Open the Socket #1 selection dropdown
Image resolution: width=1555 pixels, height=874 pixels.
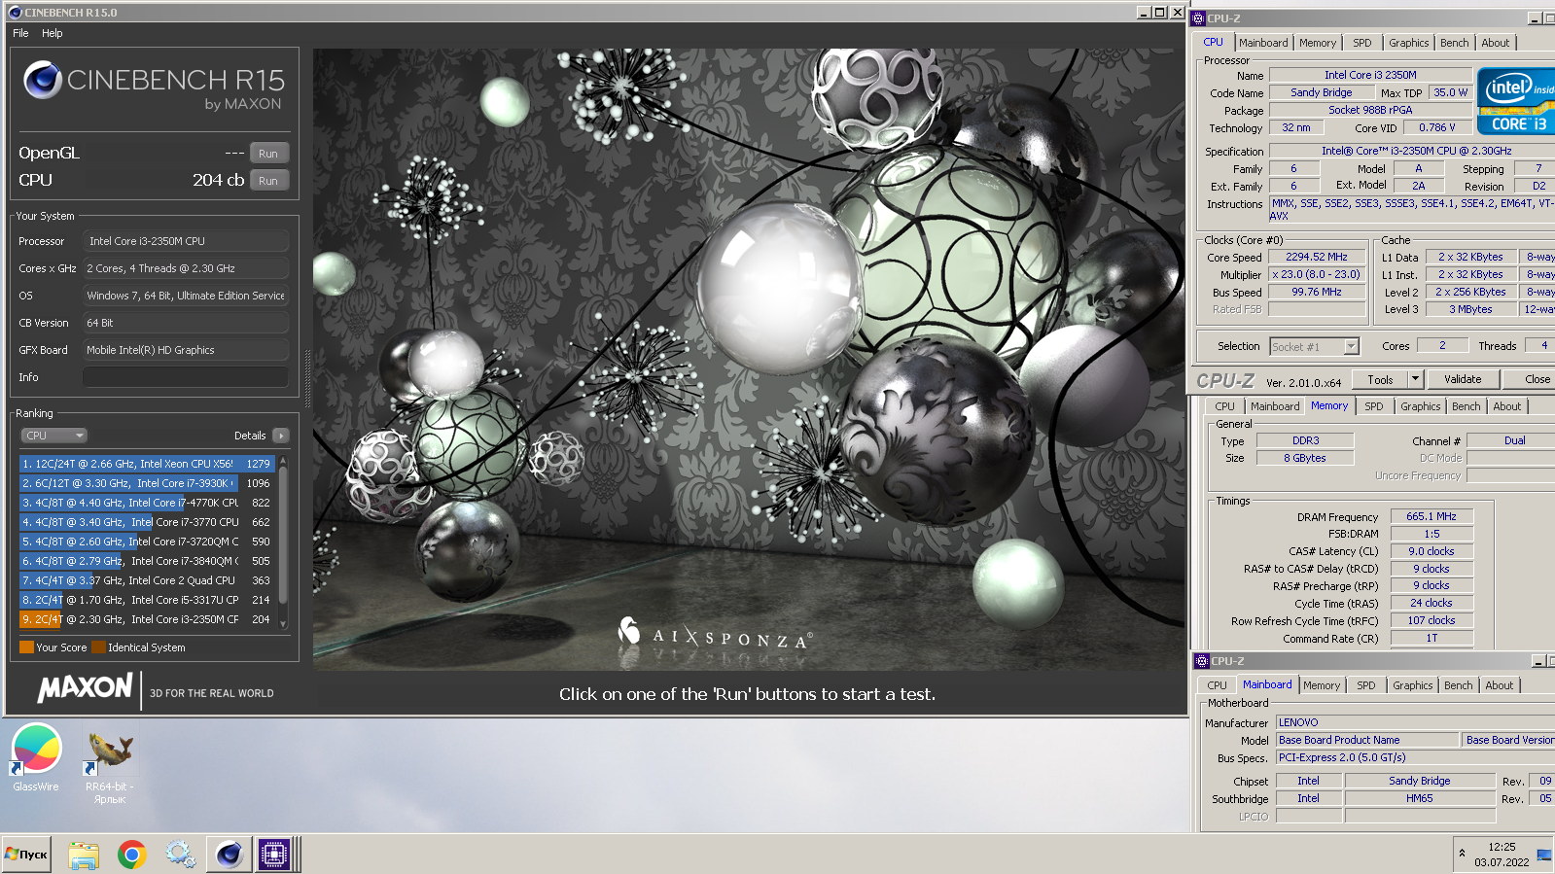coord(1314,347)
